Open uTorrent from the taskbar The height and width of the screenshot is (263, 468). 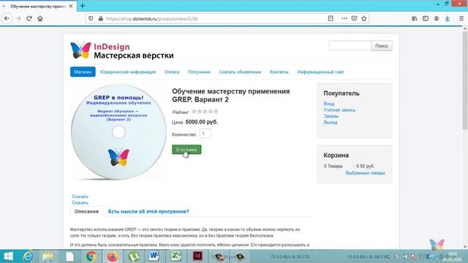click(x=133, y=256)
